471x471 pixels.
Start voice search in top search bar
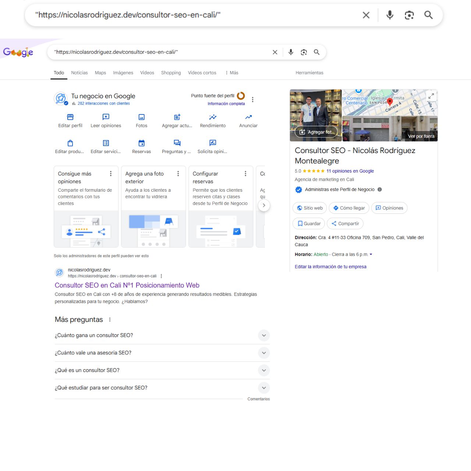point(390,15)
